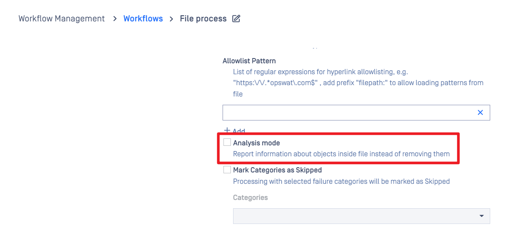Click the edit pencil icon beside File process
The width and height of the screenshot is (509, 234).
(236, 18)
